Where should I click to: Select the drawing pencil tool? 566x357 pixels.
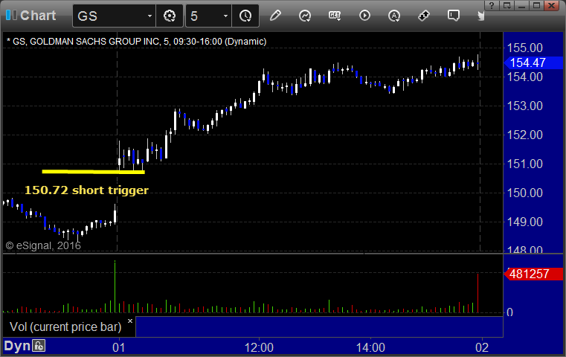click(275, 16)
